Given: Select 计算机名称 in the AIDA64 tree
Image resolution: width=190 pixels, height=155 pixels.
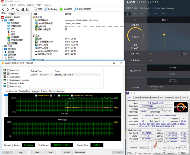Looking at the screenshot, I should (x=14, y=26).
